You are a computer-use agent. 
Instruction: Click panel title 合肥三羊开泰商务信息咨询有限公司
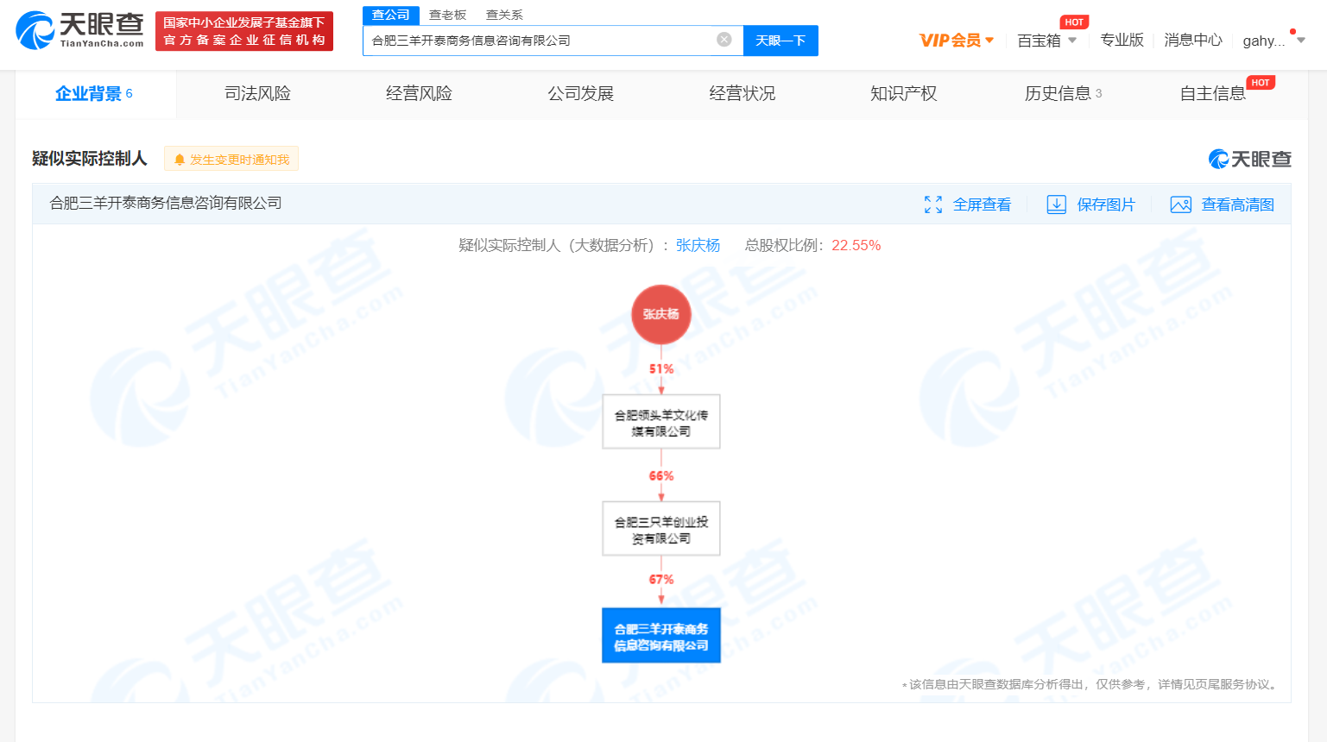(166, 203)
